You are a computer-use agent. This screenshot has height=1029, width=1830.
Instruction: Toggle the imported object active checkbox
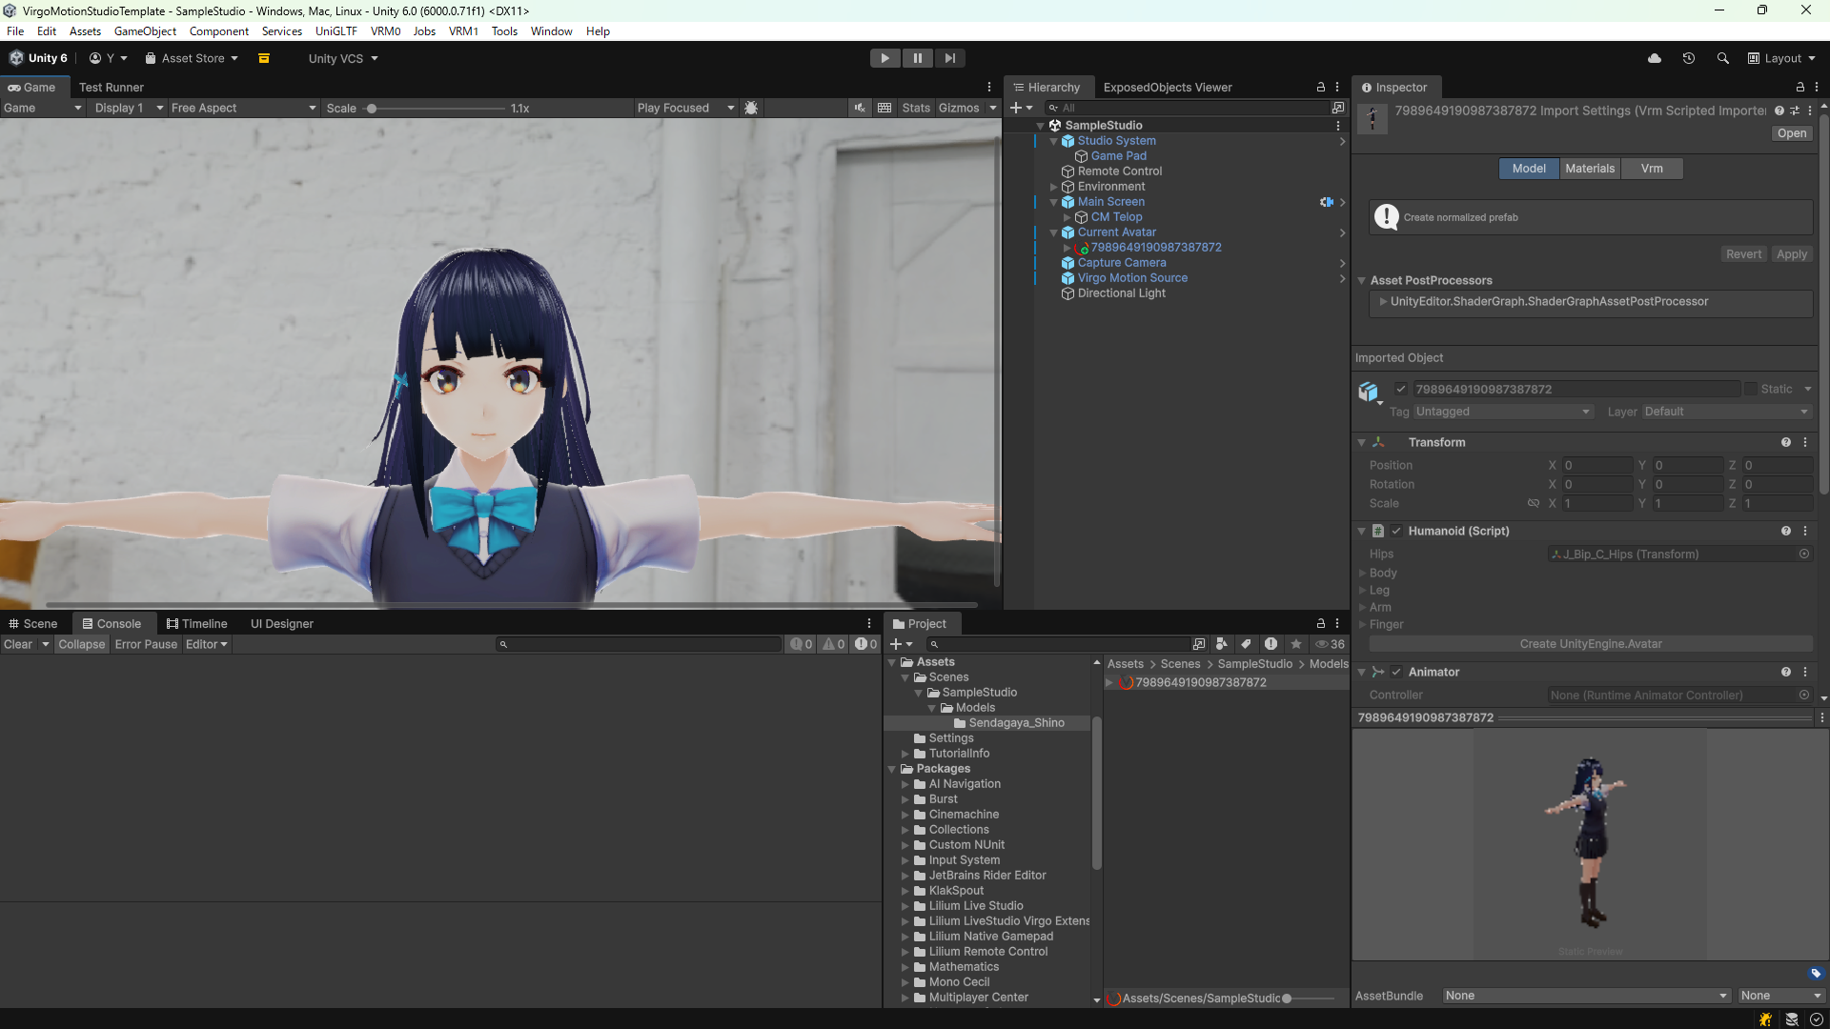[x=1401, y=389]
